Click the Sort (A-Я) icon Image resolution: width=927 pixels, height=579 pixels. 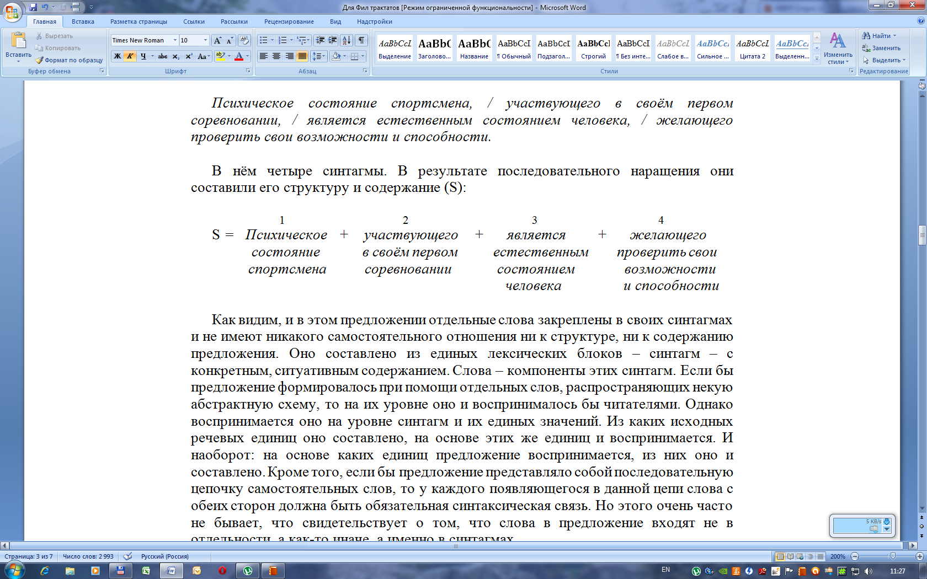347,40
